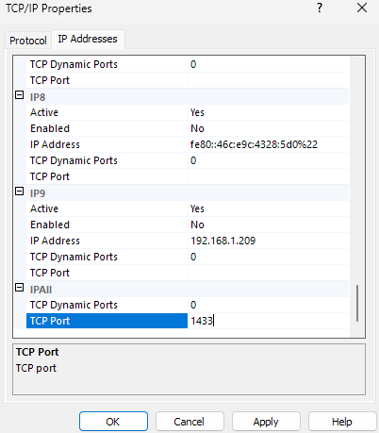Collapse the IP9 section
The width and height of the screenshot is (379, 433).
coord(20,192)
